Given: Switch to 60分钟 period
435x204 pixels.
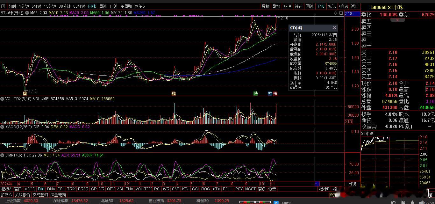Looking at the screenshot, I should coord(79,6).
